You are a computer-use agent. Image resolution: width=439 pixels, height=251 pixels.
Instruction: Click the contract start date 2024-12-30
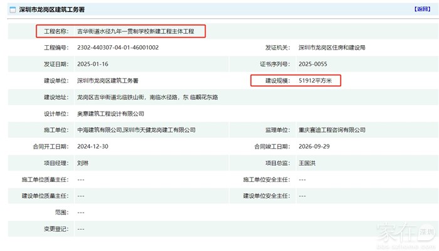(x=93, y=147)
